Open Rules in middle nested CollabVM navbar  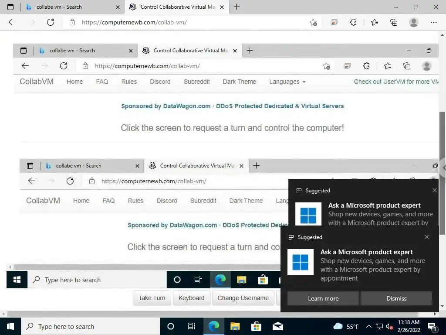pyautogui.click(x=129, y=82)
